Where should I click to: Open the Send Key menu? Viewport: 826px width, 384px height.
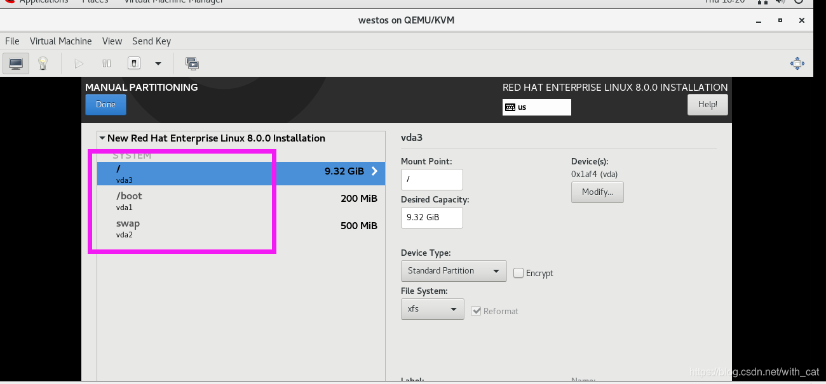pos(151,41)
